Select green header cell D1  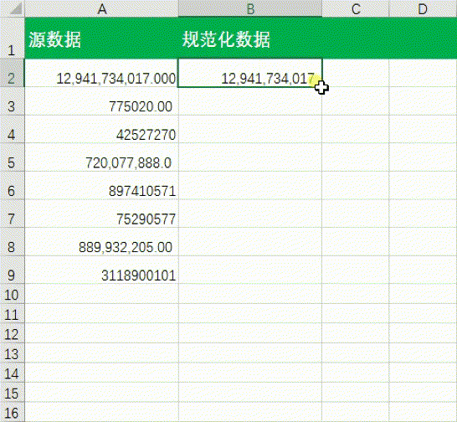pyautogui.click(x=423, y=38)
